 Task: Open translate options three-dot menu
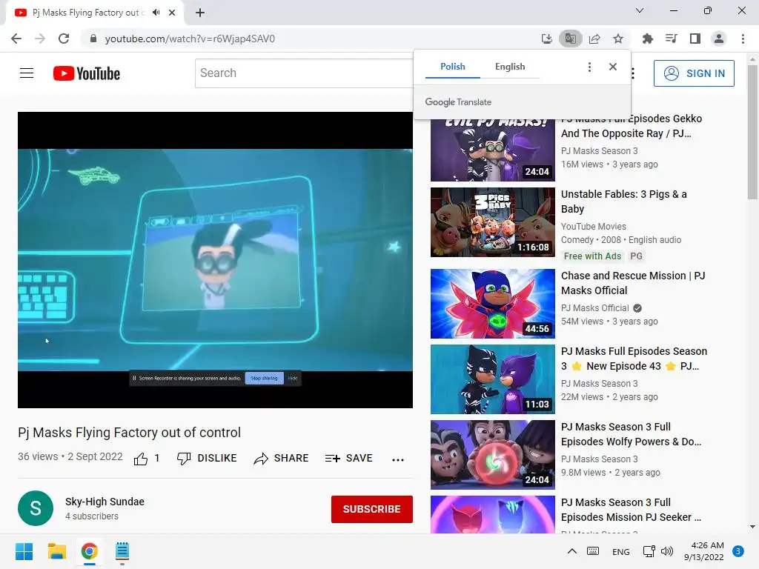[589, 67]
